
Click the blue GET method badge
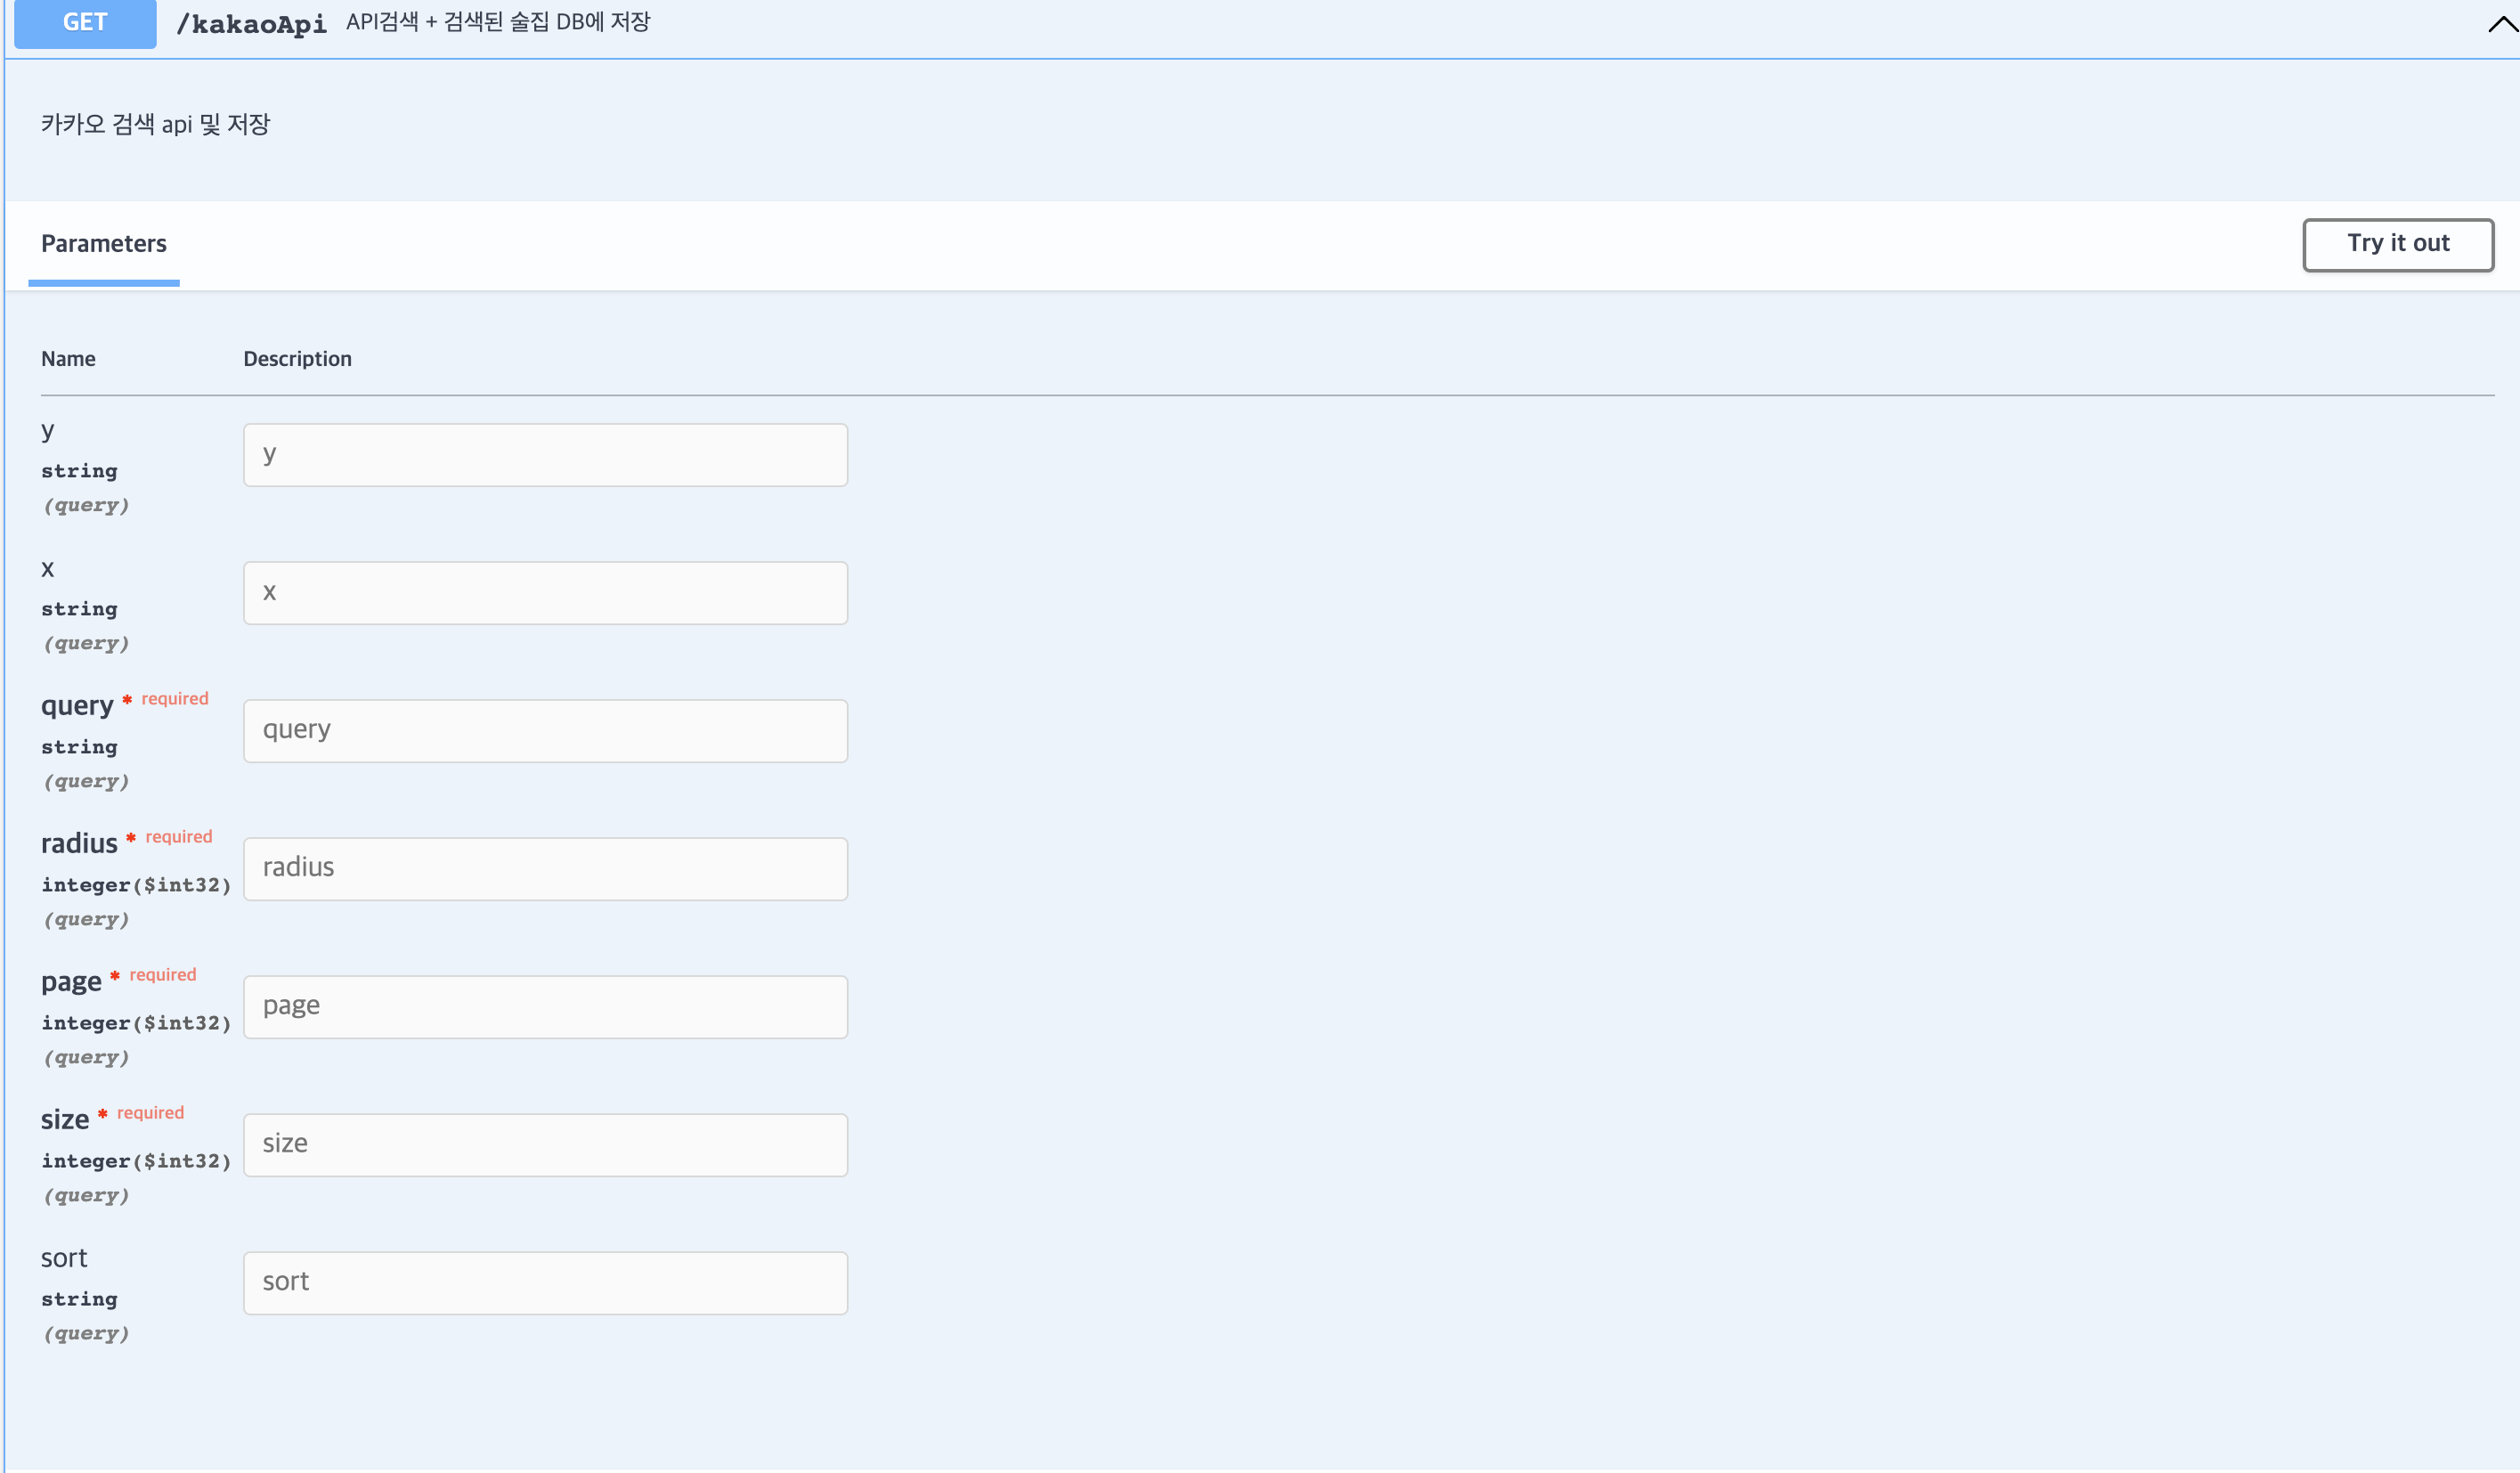click(85, 22)
